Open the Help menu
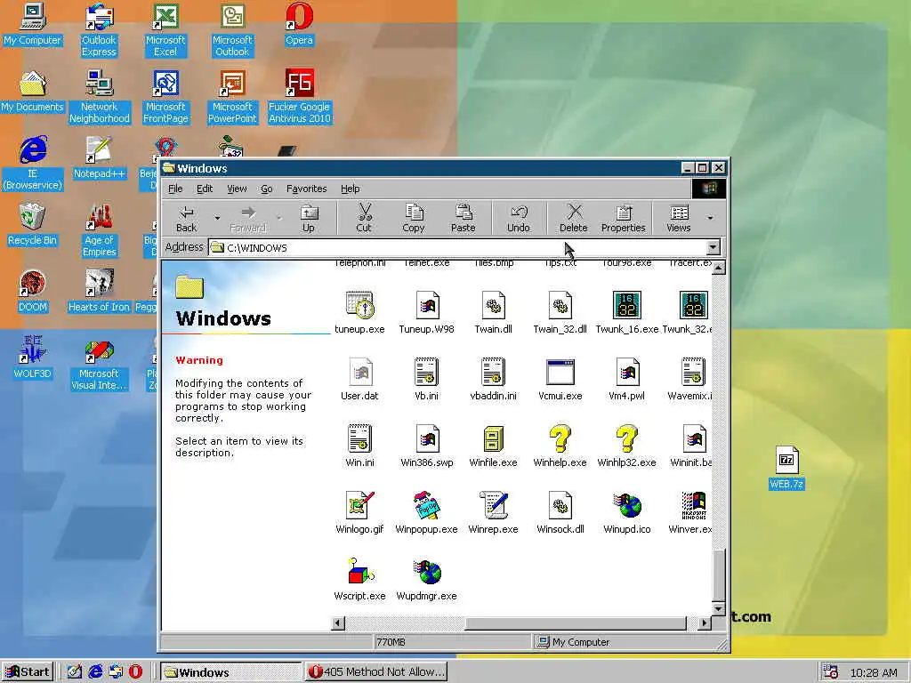Viewport: 911px width, 683px height. click(351, 189)
